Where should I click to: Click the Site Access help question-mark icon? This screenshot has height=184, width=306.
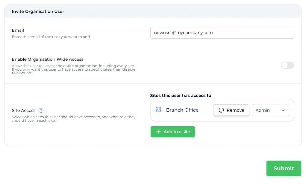click(x=41, y=110)
